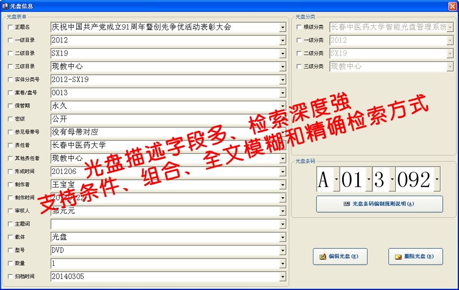This screenshot has height=290, width=459.
Task: Close the 光盘信息 window
Action: point(452,6)
